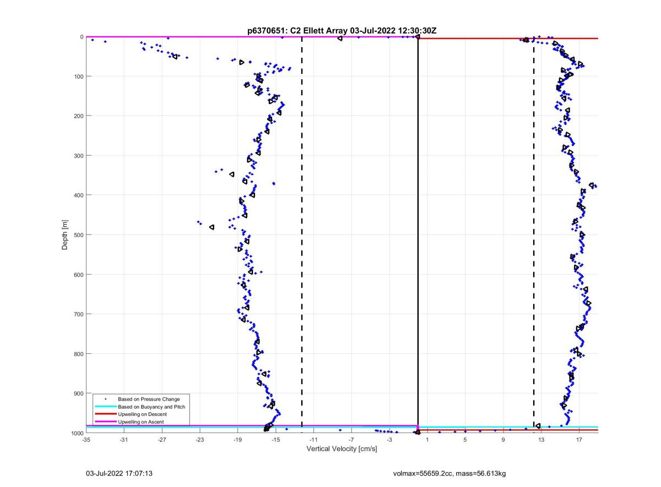Click y-axis tick label '800'

point(78,354)
